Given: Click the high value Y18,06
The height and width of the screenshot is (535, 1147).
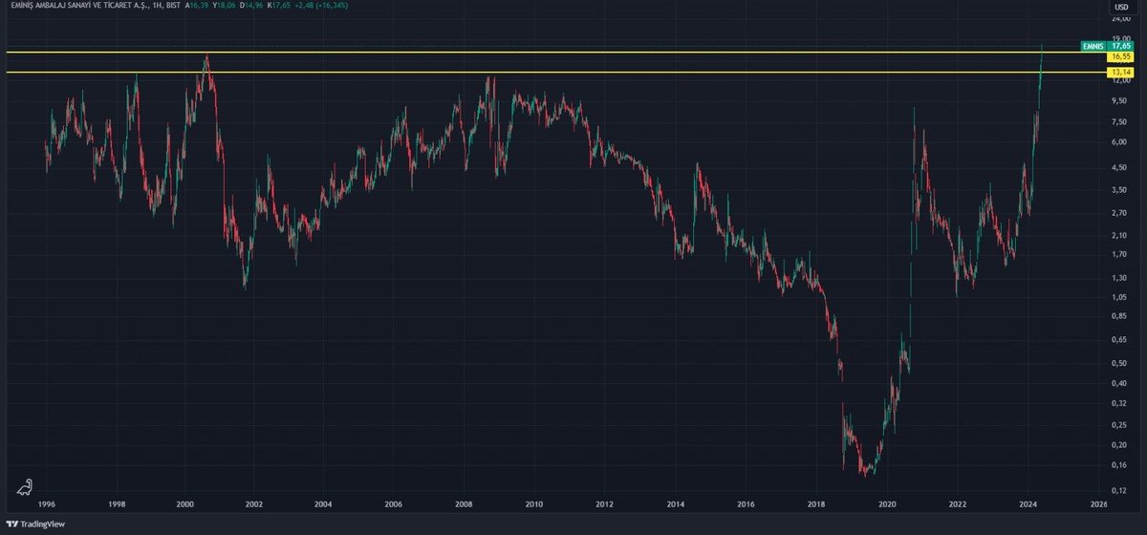Looking at the screenshot, I should pos(226,6).
